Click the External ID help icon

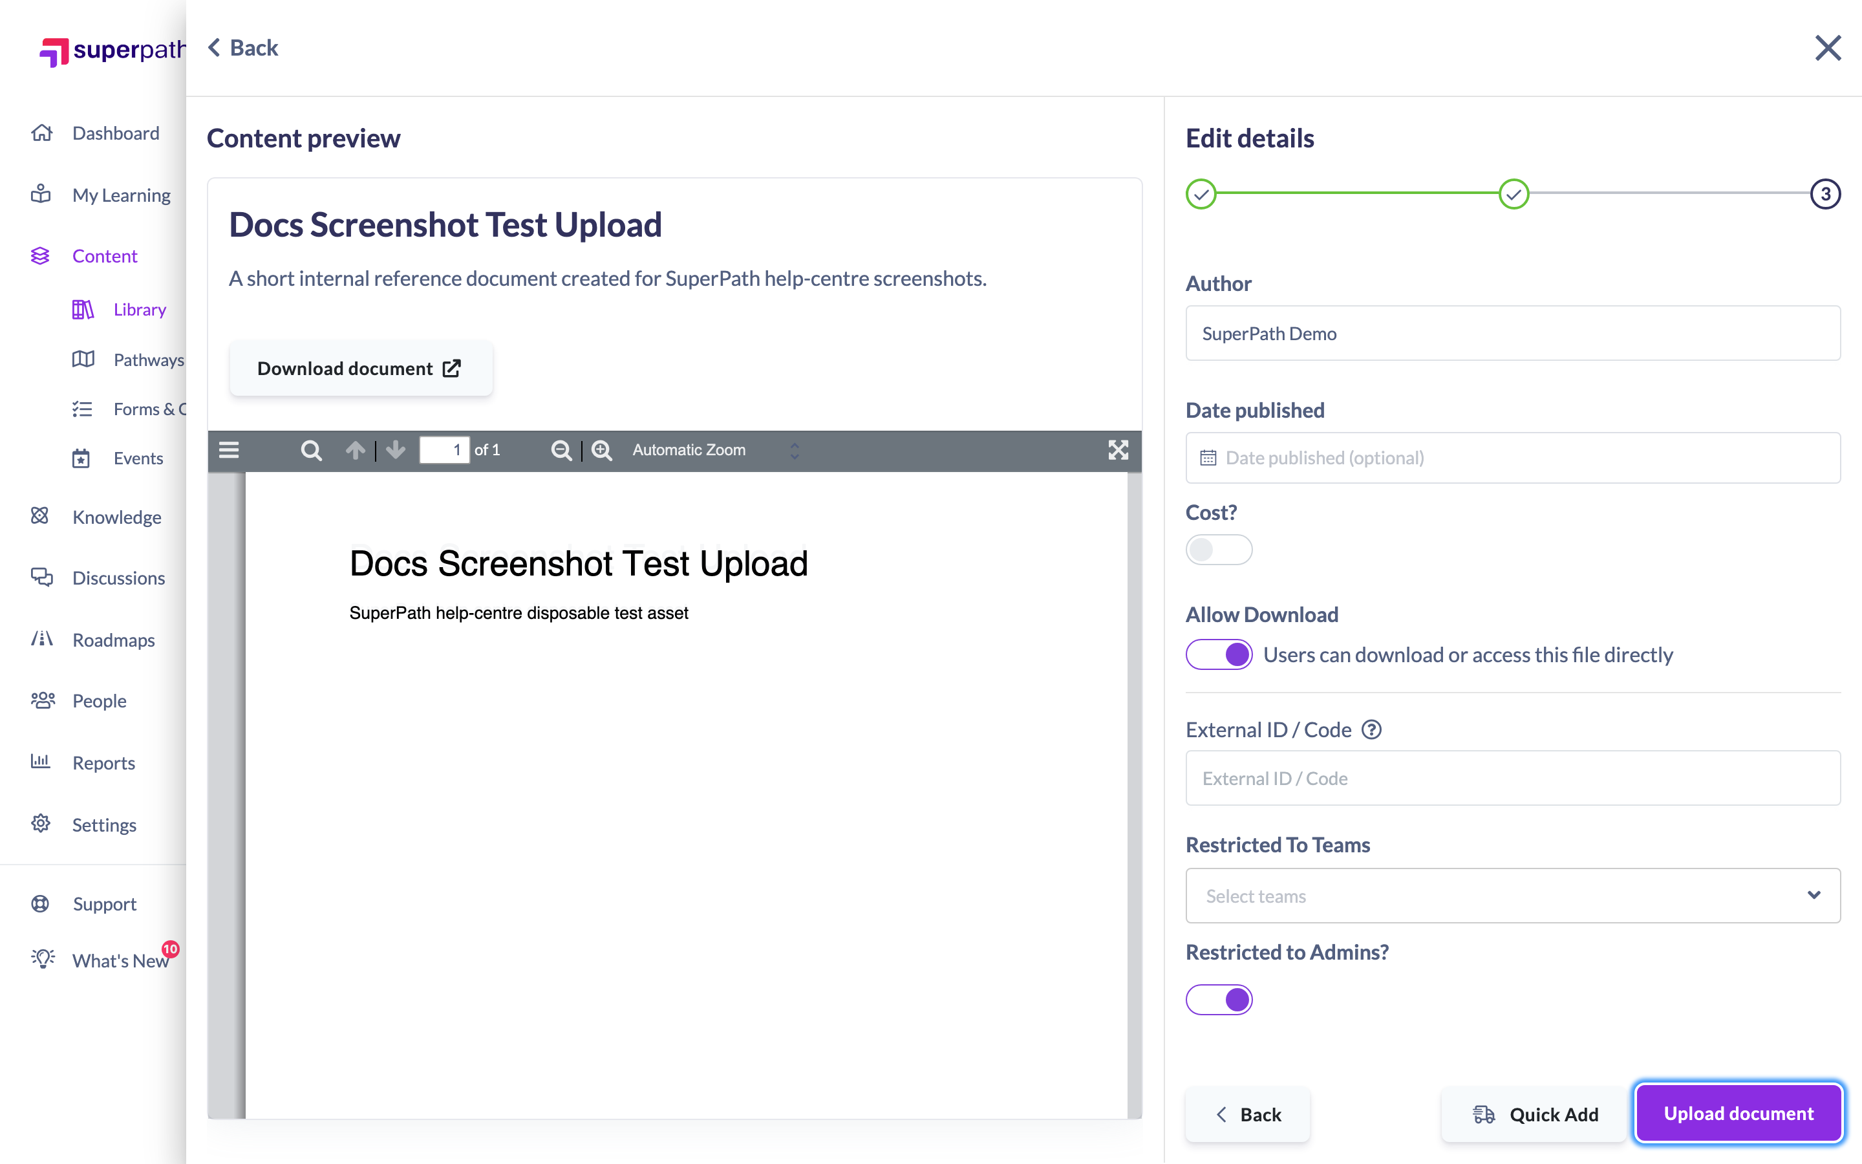1371,729
